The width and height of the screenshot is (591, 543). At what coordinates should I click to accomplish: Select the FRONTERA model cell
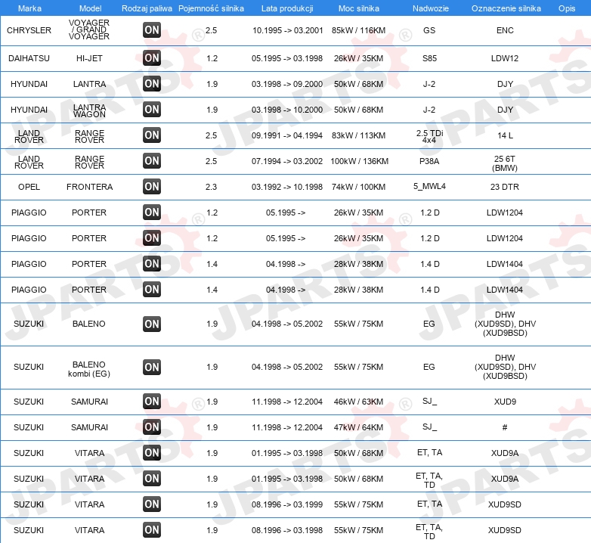point(90,187)
